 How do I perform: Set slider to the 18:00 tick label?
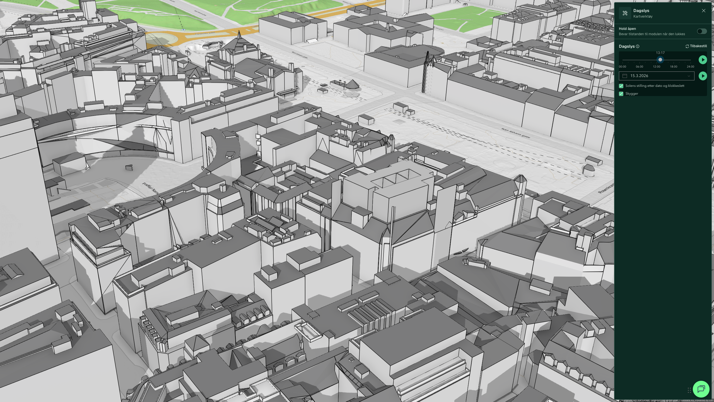coord(674,67)
